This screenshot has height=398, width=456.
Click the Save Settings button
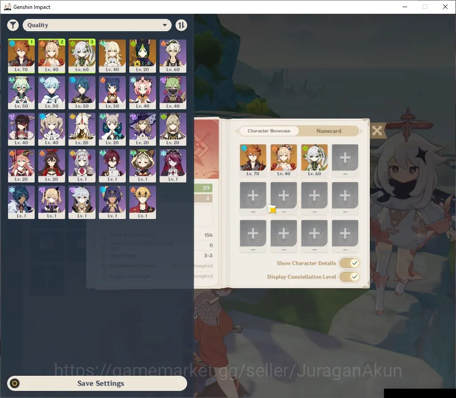[97, 383]
